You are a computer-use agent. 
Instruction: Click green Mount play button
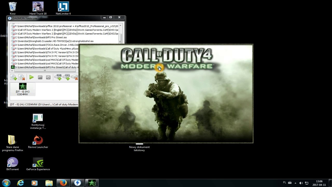31,77
